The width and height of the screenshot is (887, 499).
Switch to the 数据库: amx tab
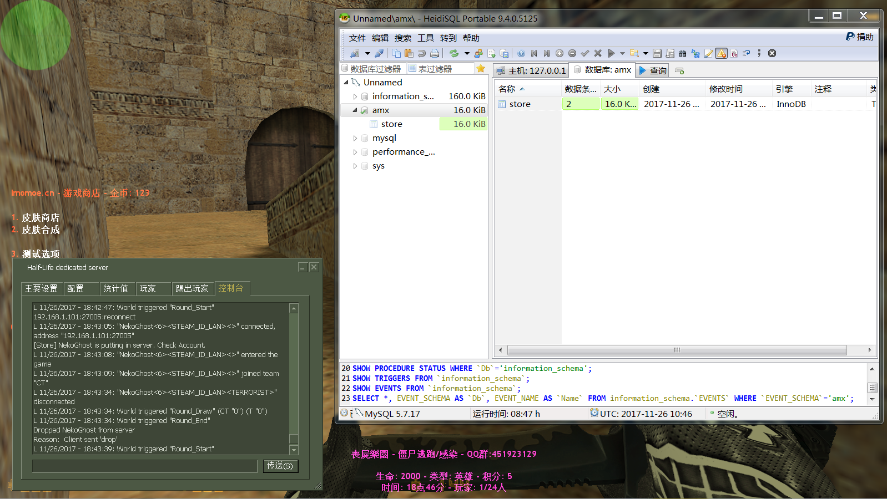[x=603, y=70]
